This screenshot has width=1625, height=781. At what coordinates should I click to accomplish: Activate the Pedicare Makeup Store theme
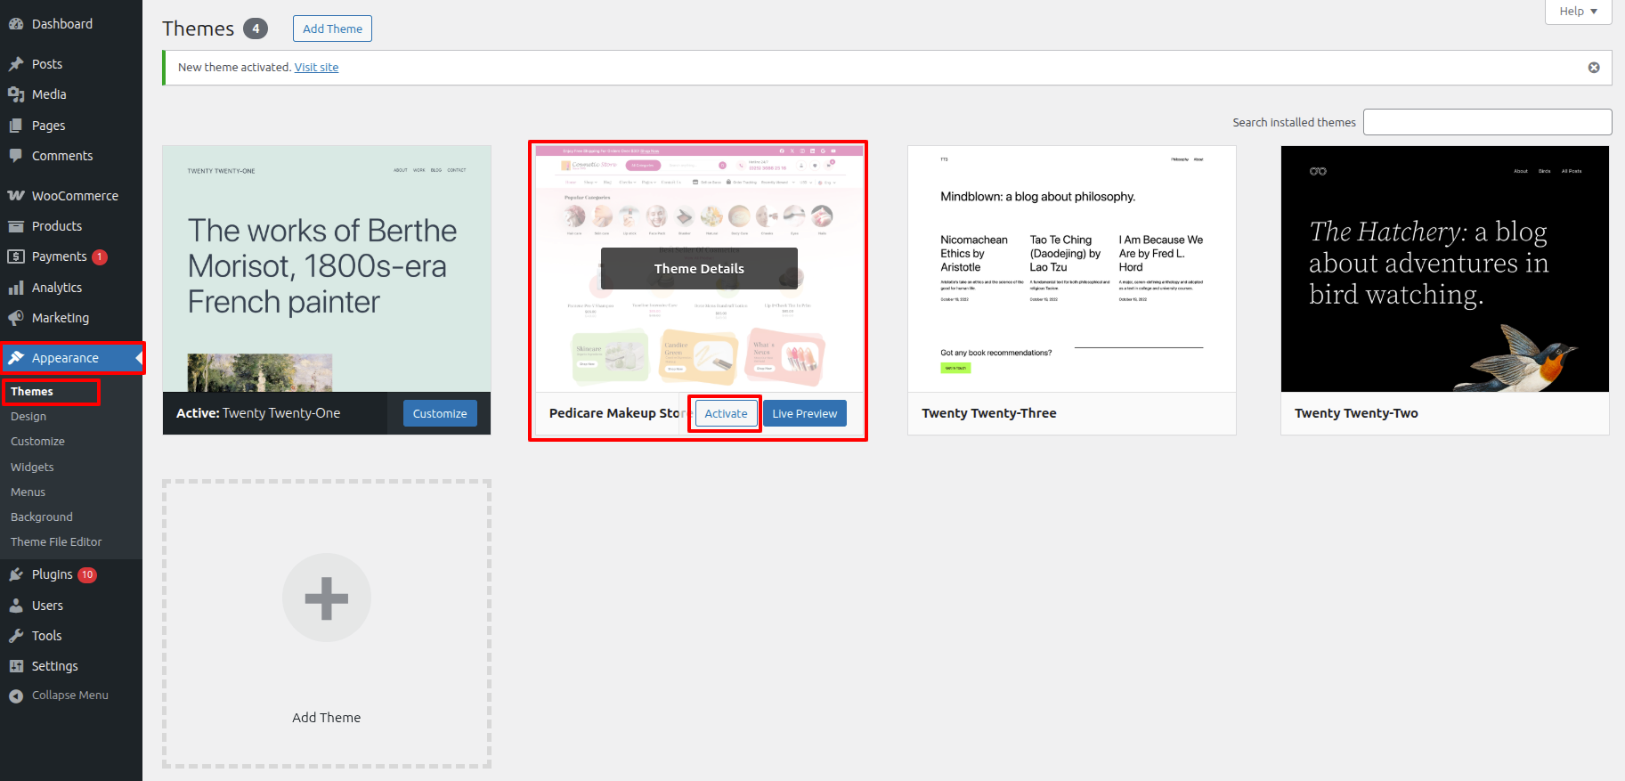(x=726, y=413)
